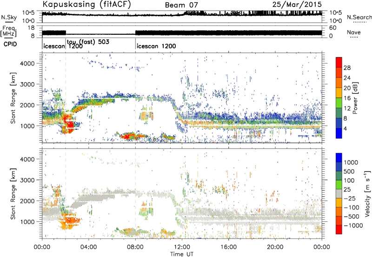Click the 'N.Sky' axis label
The height and width of the screenshot is (257, 372).
[9, 17]
